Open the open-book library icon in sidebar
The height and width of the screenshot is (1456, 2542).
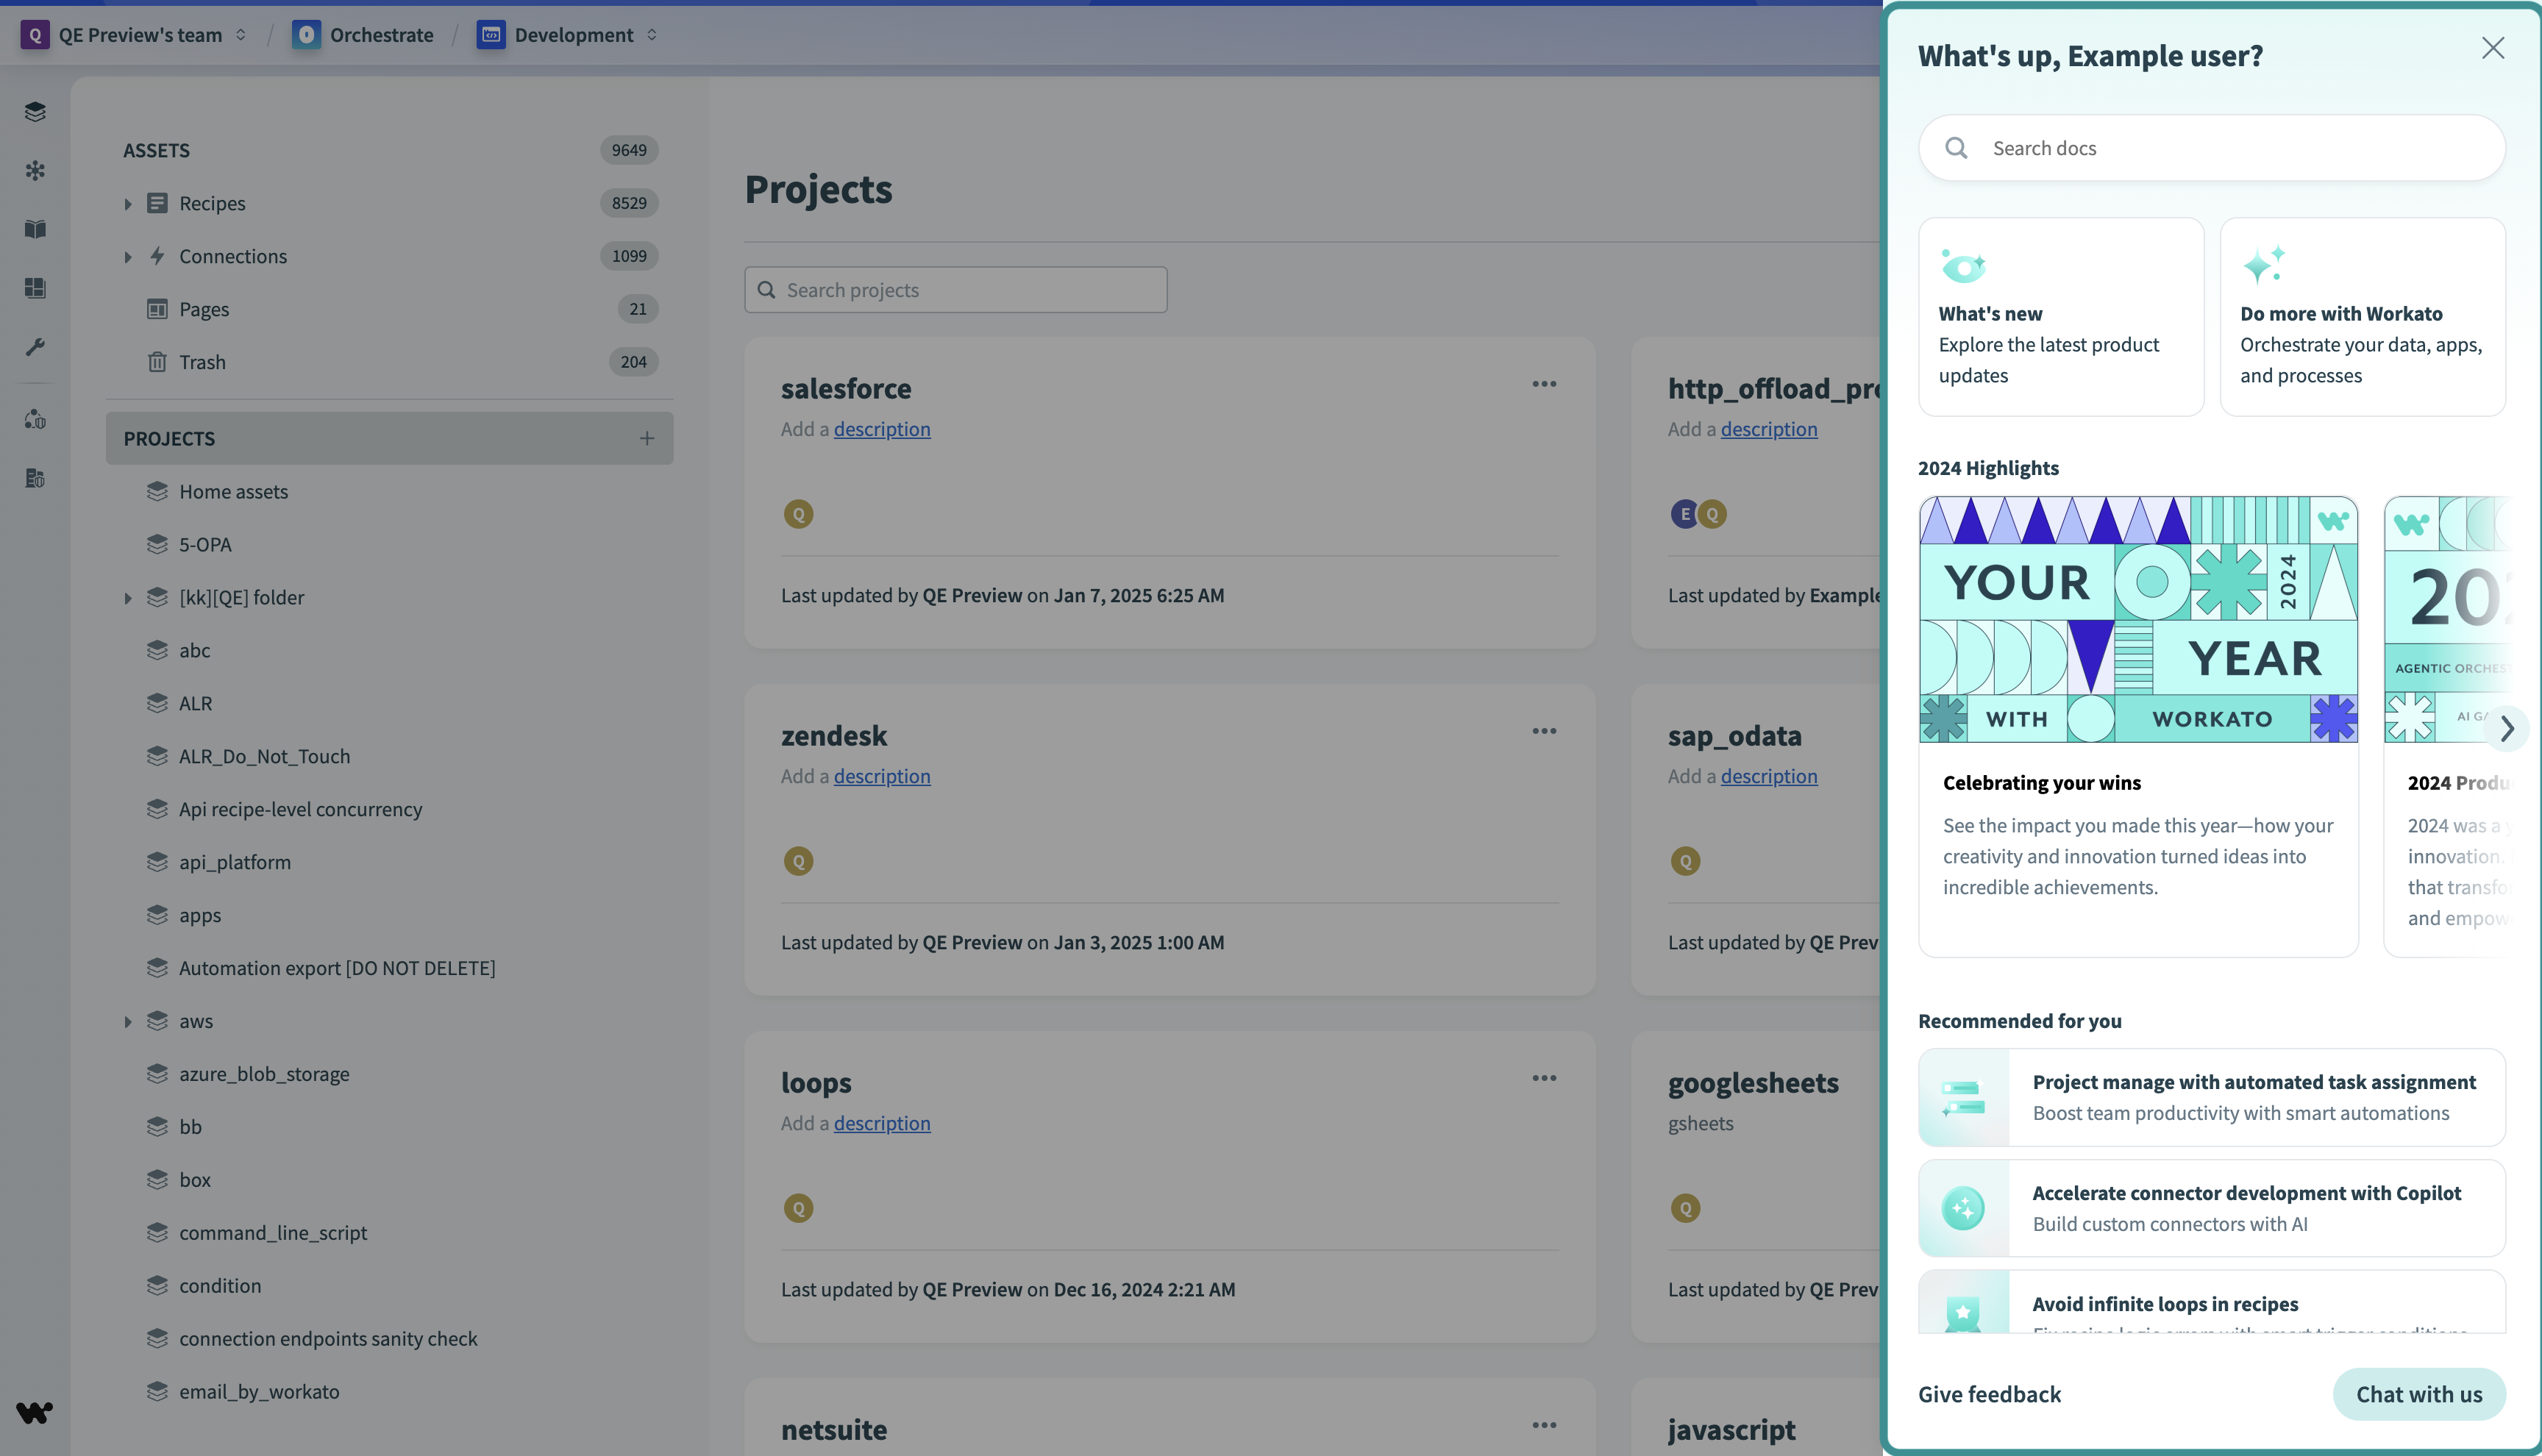[35, 229]
